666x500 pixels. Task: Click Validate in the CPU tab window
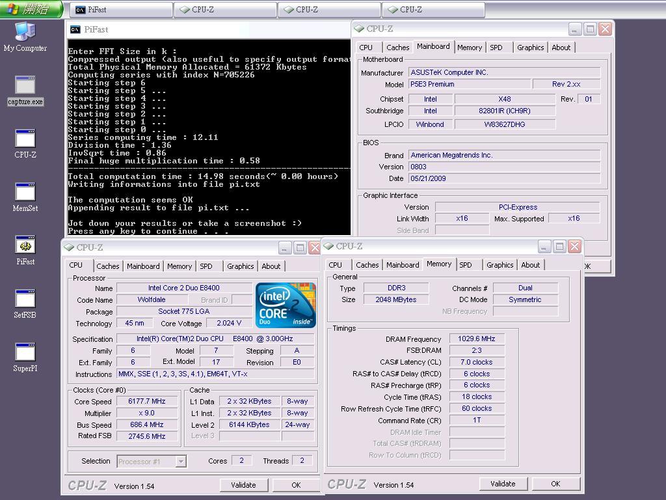click(243, 484)
